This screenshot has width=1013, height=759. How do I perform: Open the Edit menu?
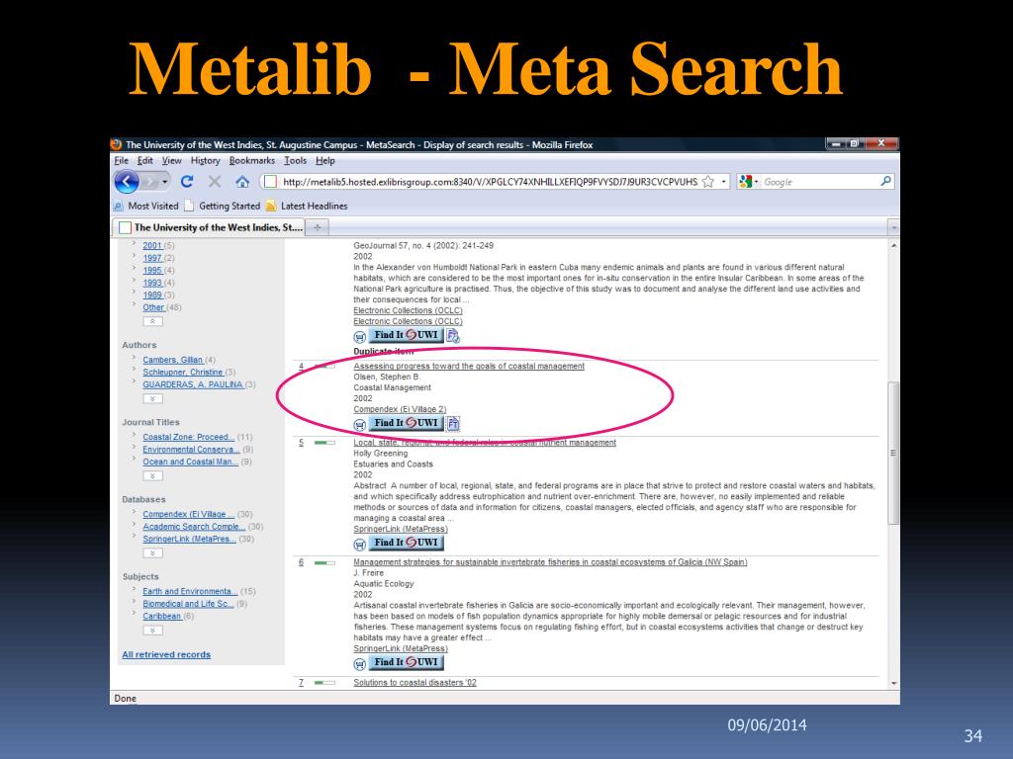tap(145, 161)
